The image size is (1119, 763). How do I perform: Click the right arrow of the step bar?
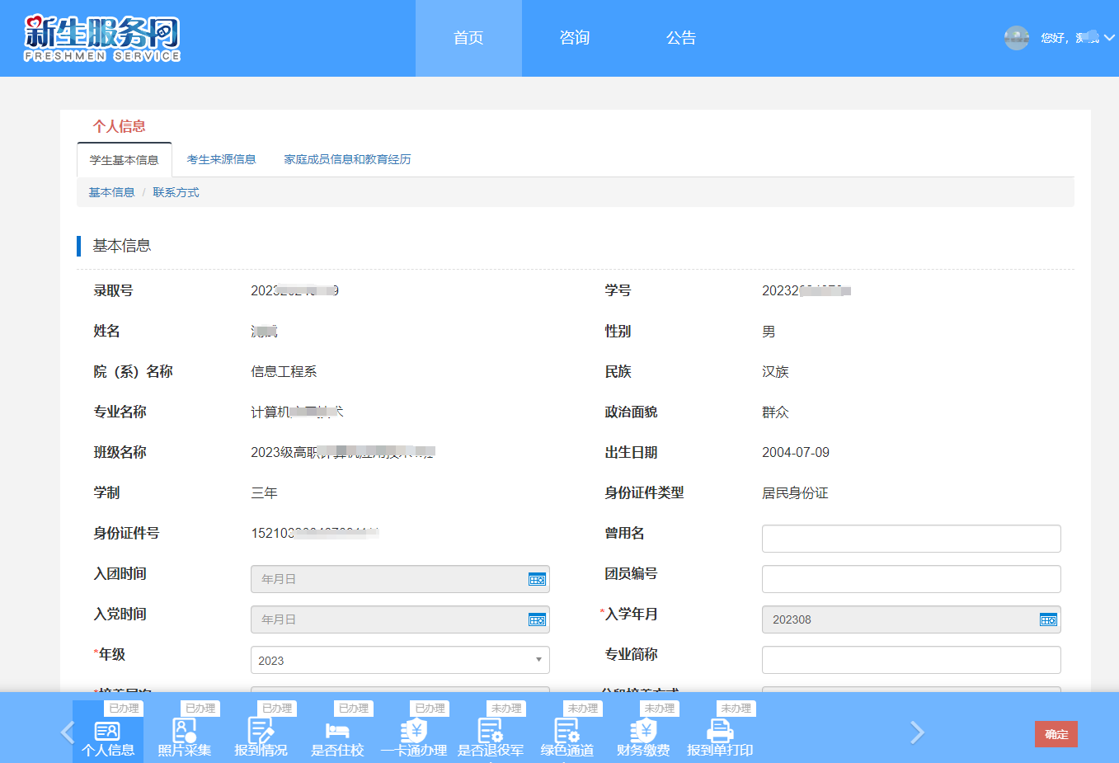click(917, 732)
